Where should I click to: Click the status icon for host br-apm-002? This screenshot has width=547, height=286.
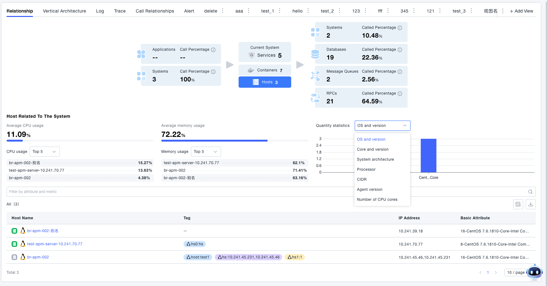coord(14,257)
